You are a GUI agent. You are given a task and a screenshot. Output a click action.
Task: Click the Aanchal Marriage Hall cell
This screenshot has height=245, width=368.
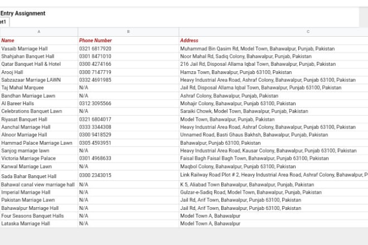coord(38,127)
